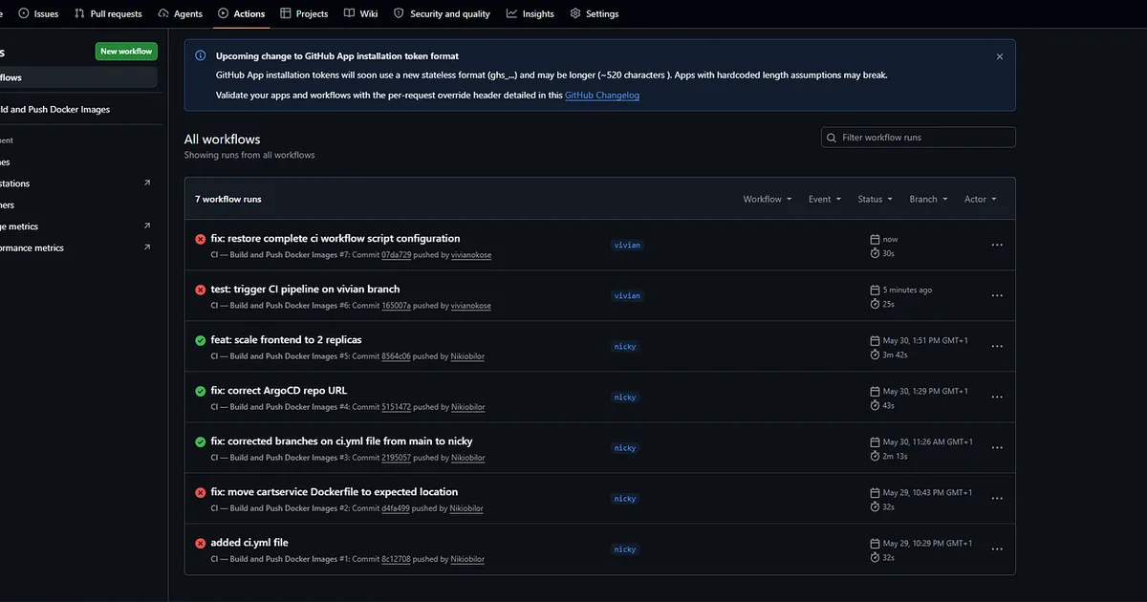Open the 'added ci.yml file' run
The width and height of the screenshot is (1147, 602).
point(249,542)
